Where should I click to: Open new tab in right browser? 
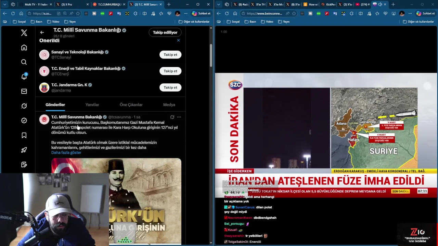coord(393,4)
